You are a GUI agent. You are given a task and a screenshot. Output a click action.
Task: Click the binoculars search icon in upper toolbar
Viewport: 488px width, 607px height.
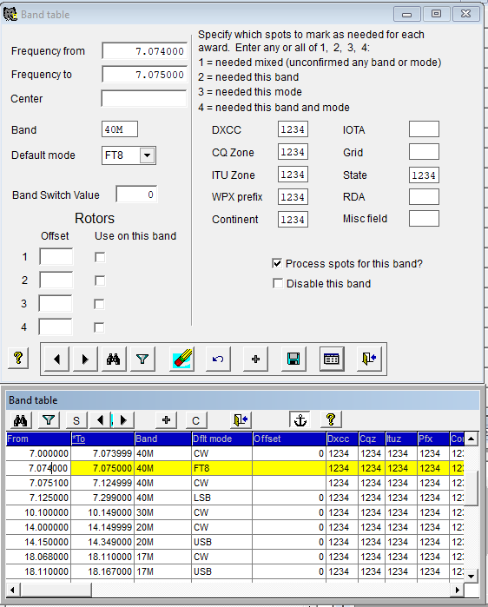click(x=114, y=360)
